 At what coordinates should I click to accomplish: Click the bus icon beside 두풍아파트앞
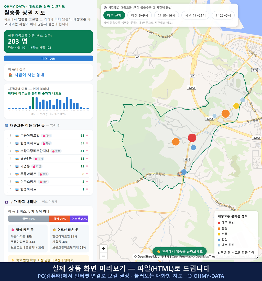(17, 136)
